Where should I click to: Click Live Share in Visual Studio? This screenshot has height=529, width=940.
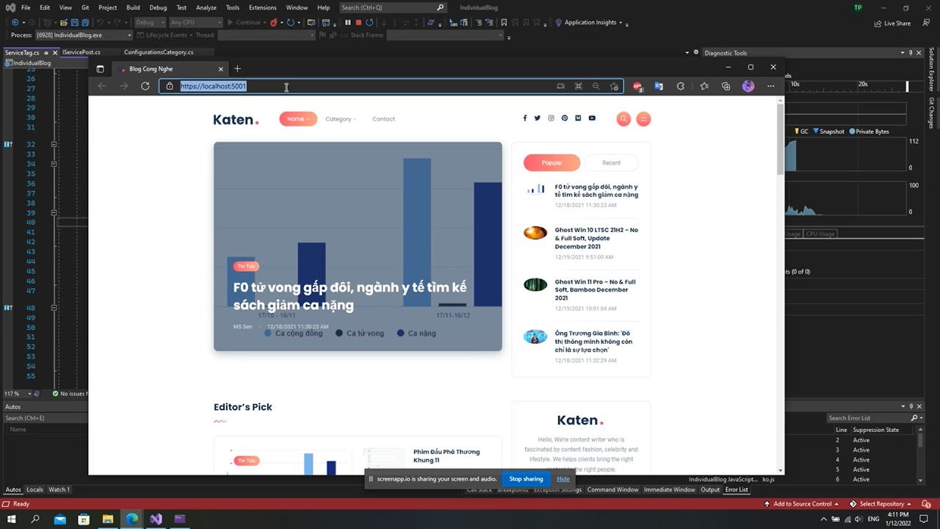(x=892, y=23)
